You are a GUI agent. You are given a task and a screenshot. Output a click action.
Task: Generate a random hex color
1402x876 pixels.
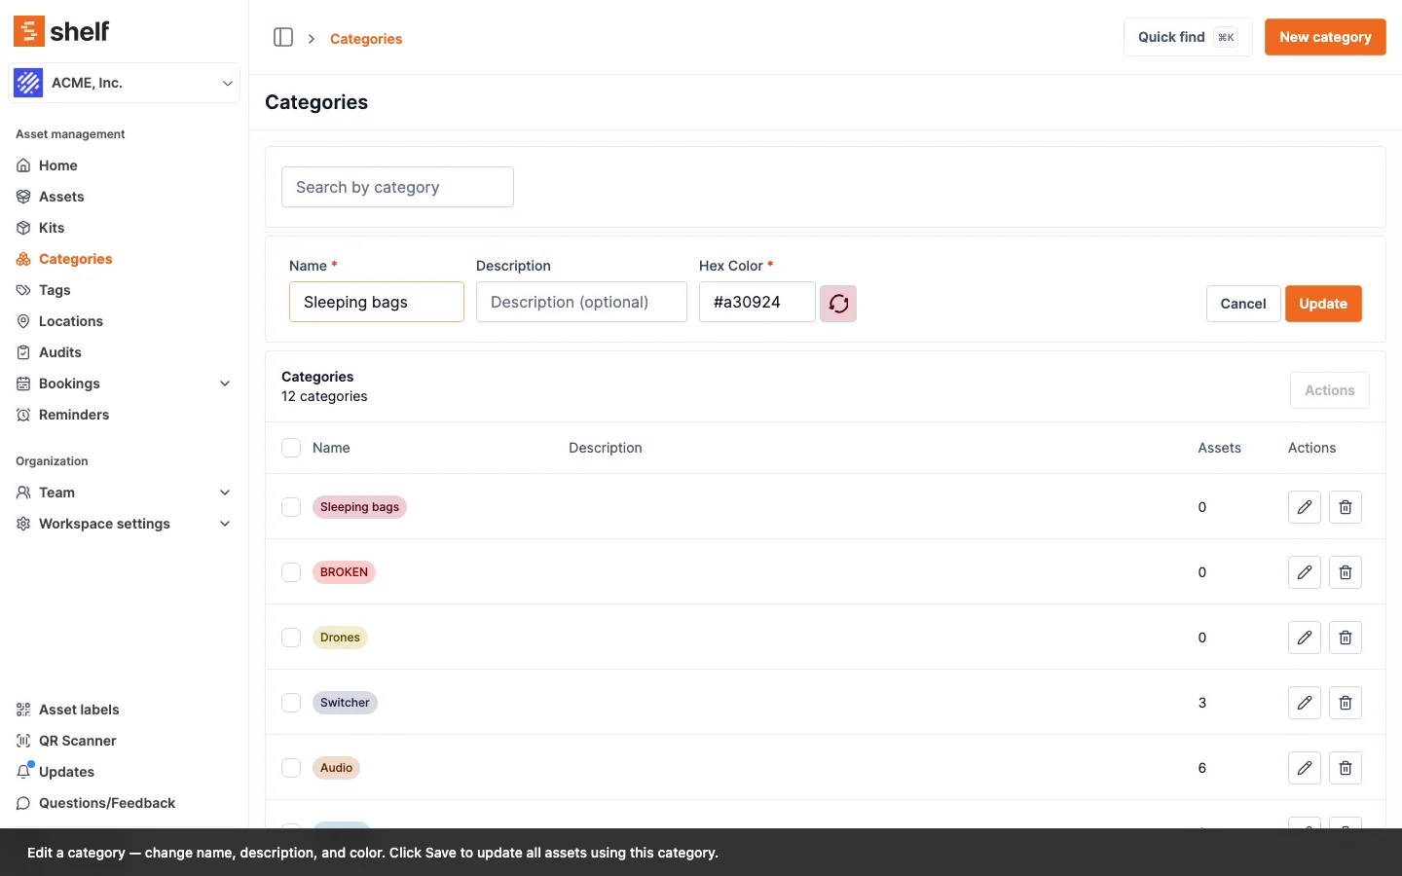click(837, 304)
